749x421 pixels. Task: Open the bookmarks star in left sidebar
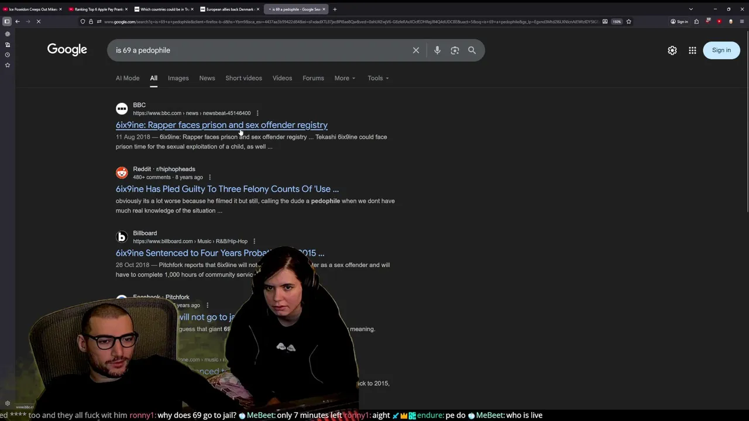click(x=8, y=65)
